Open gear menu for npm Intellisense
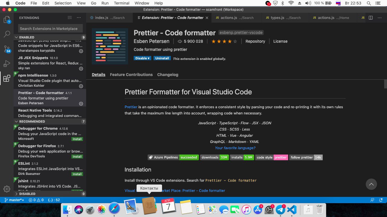The image size is (387, 217). click(x=81, y=86)
